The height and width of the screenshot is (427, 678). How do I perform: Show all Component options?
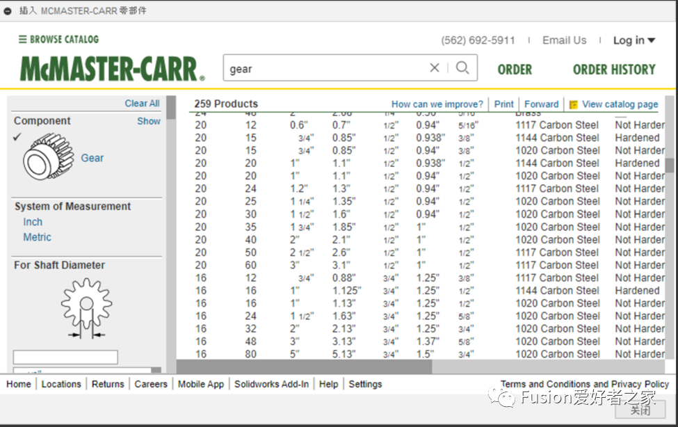click(x=148, y=121)
